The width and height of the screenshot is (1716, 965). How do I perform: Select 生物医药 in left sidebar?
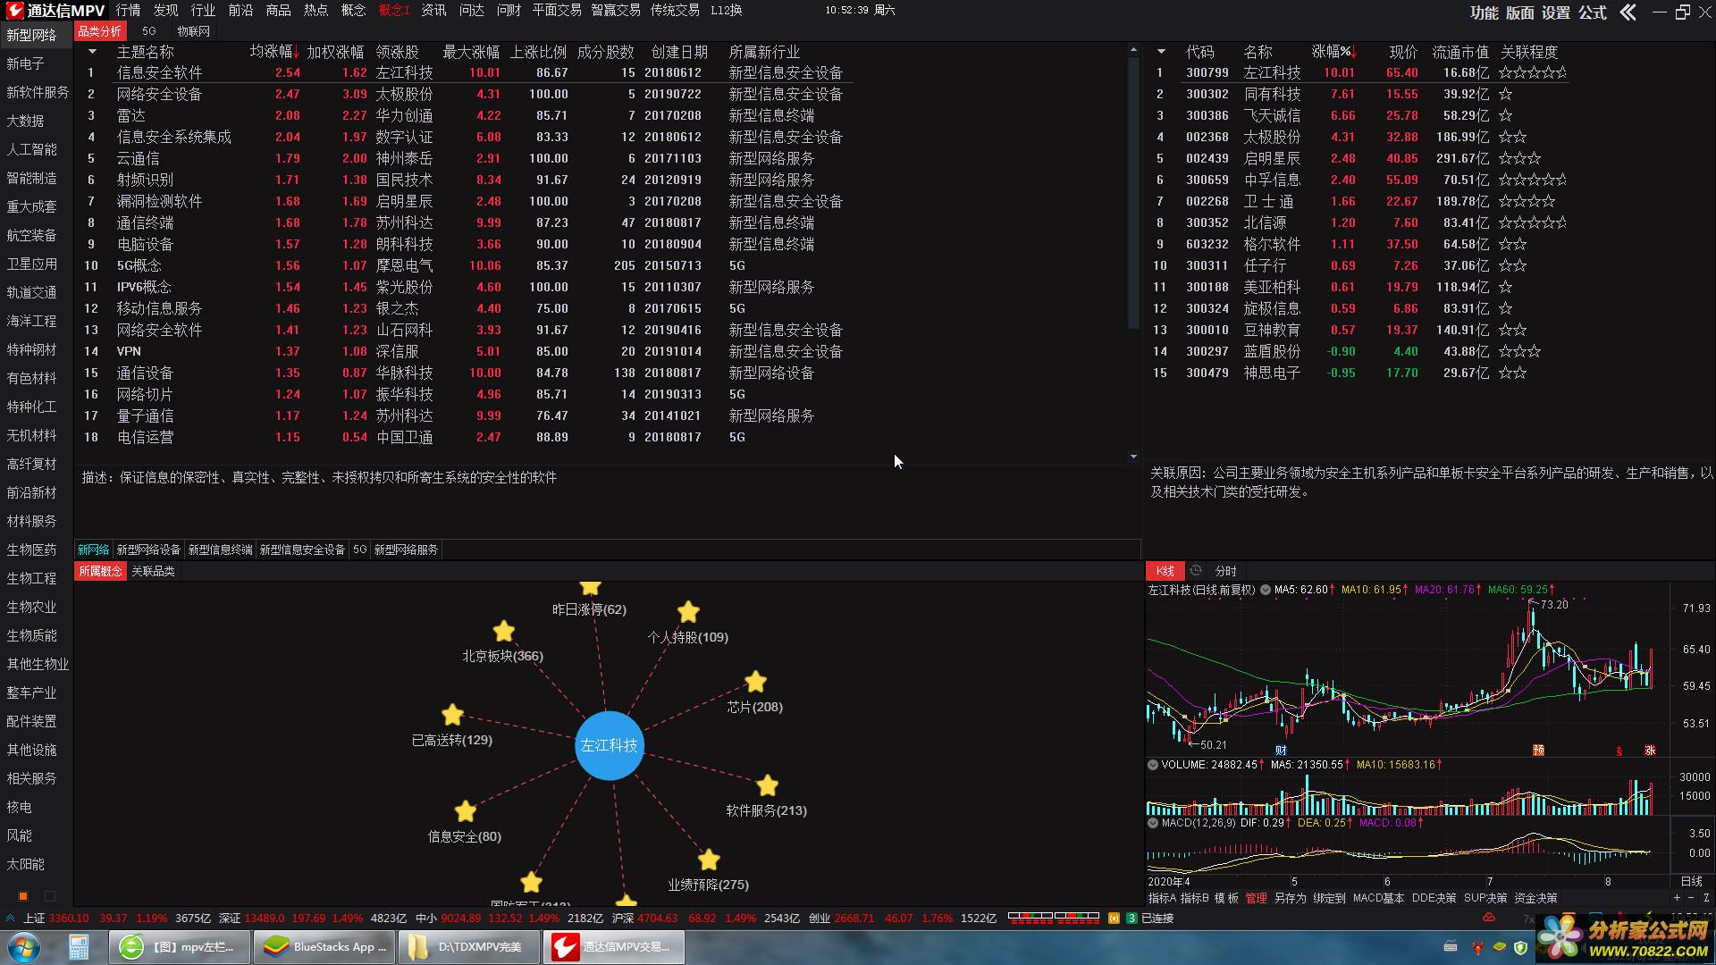(32, 550)
